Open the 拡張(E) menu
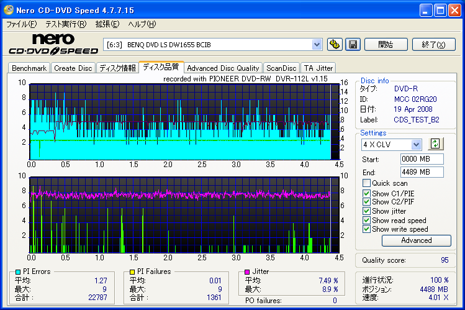Image resolution: width=465 pixels, height=310 pixels. (x=107, y=24)
